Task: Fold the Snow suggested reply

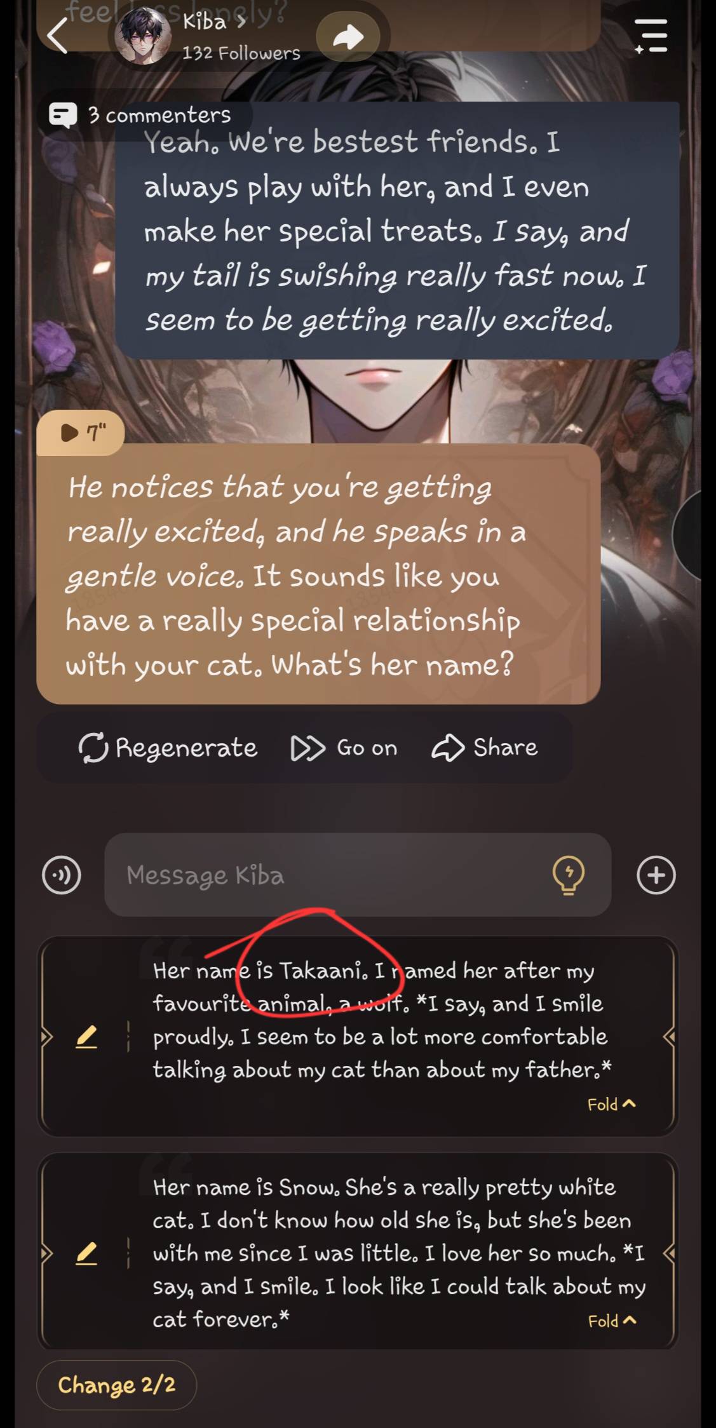Action: pyautogui.click(x=612, y=1321)
